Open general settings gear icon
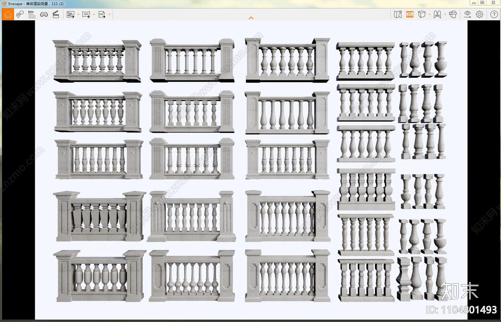The height and width of the screenshot is (322, 501). [x=479, y=14]
